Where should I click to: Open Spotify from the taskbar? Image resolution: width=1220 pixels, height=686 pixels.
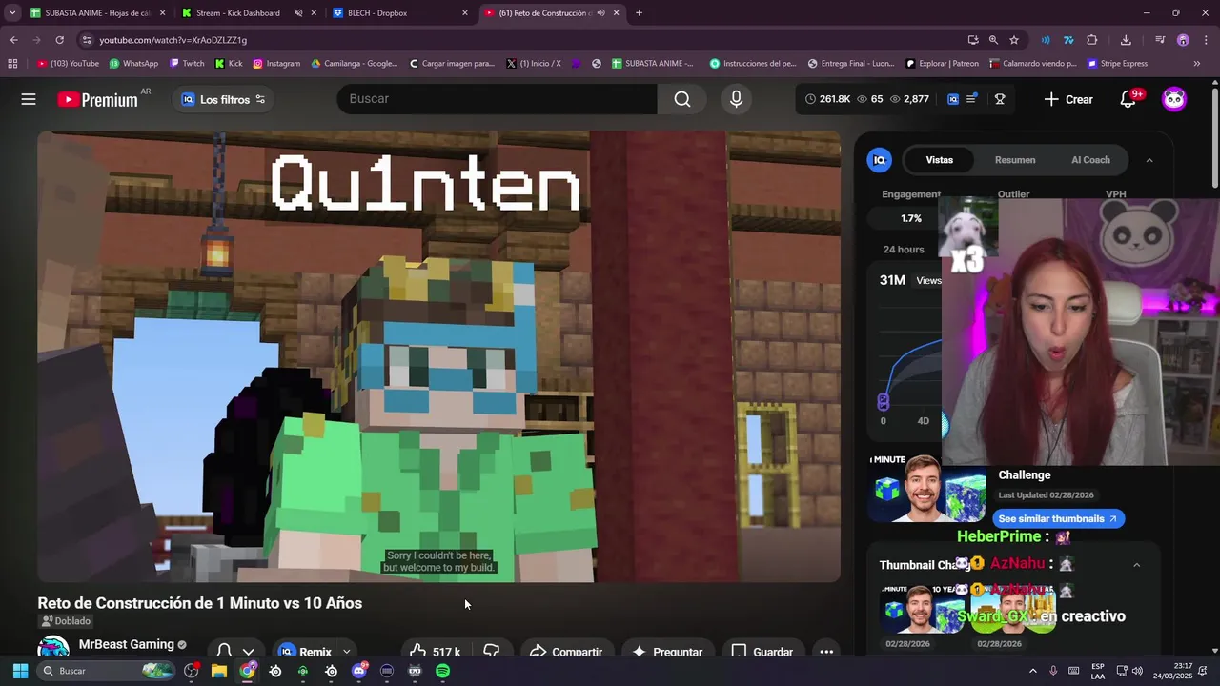click(442, 671)
